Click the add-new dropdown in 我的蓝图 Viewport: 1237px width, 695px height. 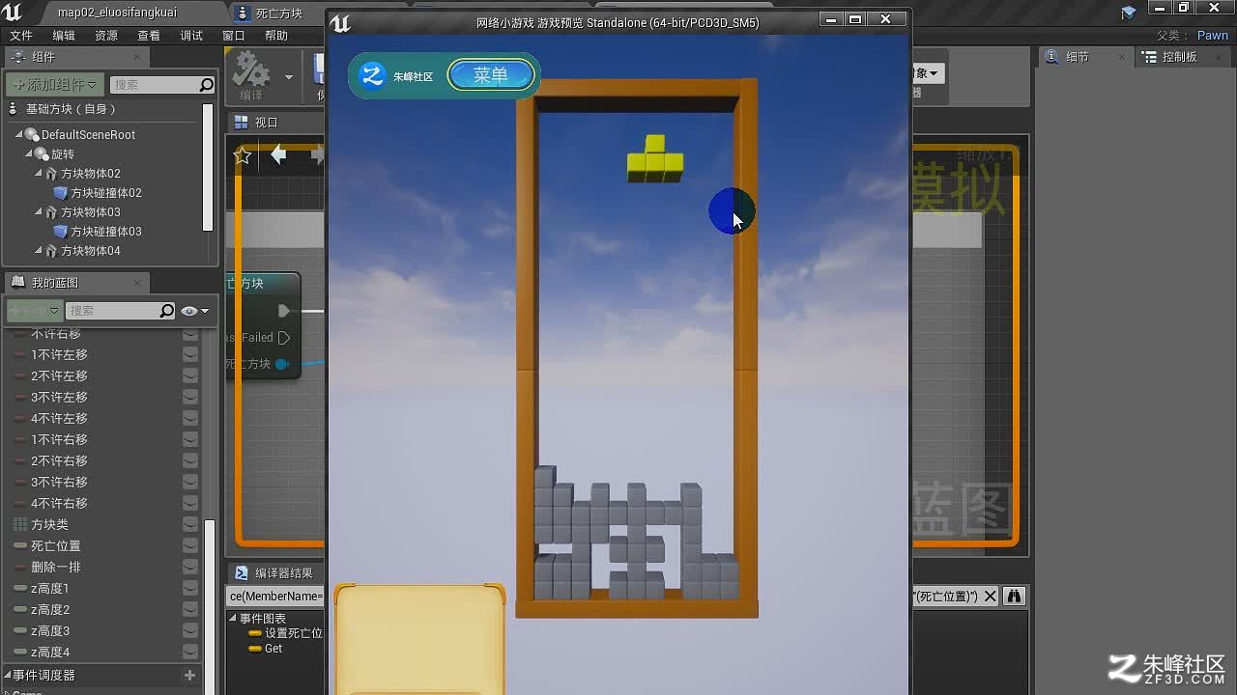point(35,311)
